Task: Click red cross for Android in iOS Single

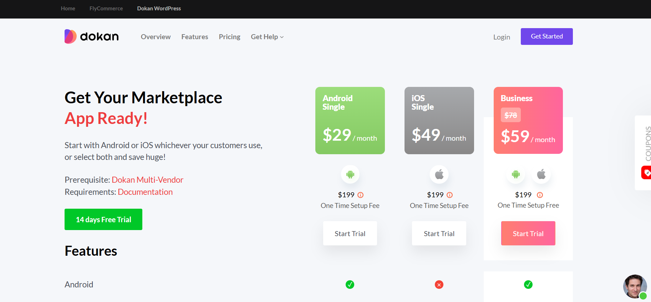Action: click(x=439, y=285)
